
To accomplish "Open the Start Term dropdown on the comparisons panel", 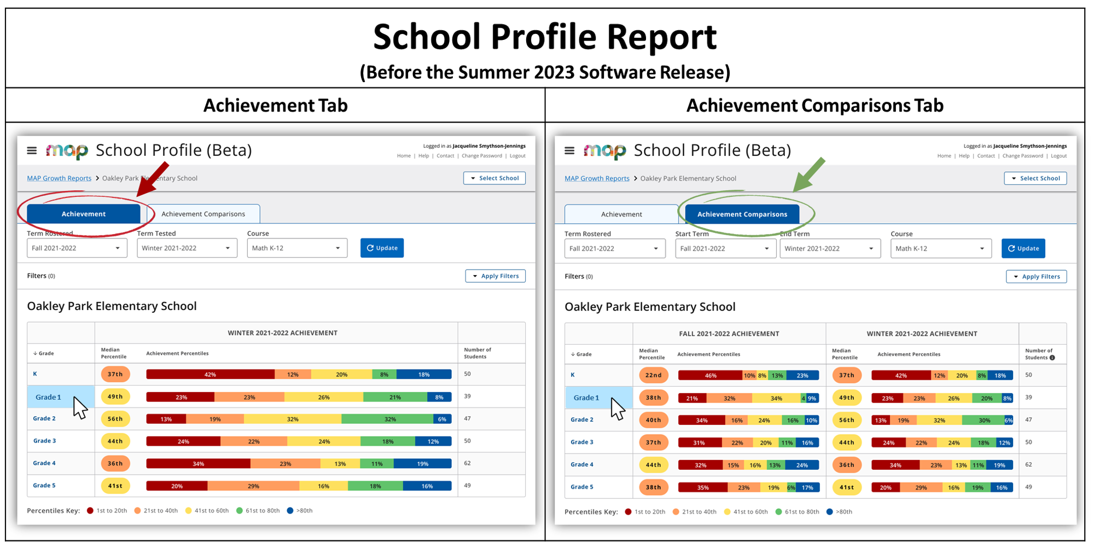I will point(725,248).
